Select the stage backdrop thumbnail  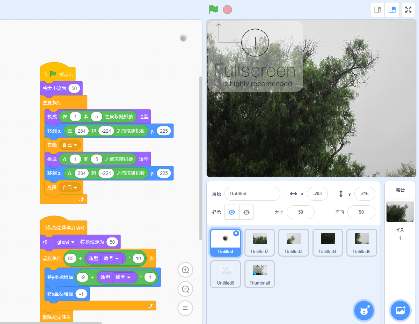pyautogui.click(x=400, y=212)
